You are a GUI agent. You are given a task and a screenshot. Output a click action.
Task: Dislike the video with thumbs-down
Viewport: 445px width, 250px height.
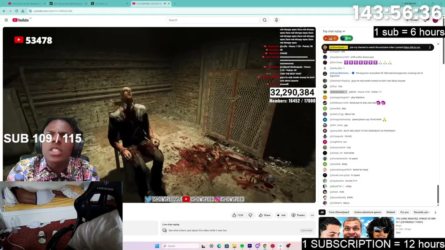[250, 215]
